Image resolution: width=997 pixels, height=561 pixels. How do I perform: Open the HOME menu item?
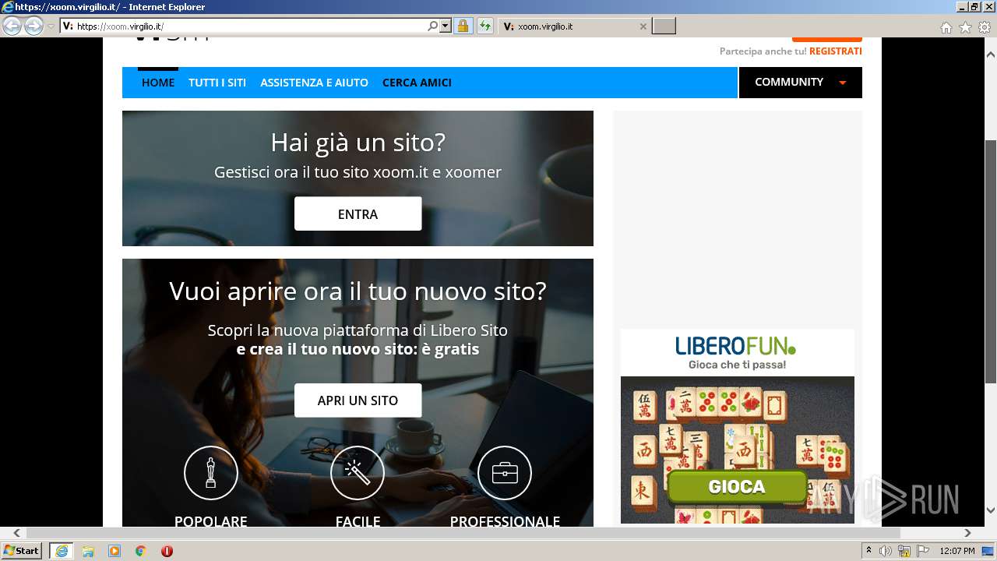[x=158, y=82]
